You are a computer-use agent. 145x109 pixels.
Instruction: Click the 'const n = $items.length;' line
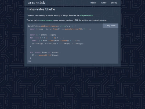coord(43,35)
